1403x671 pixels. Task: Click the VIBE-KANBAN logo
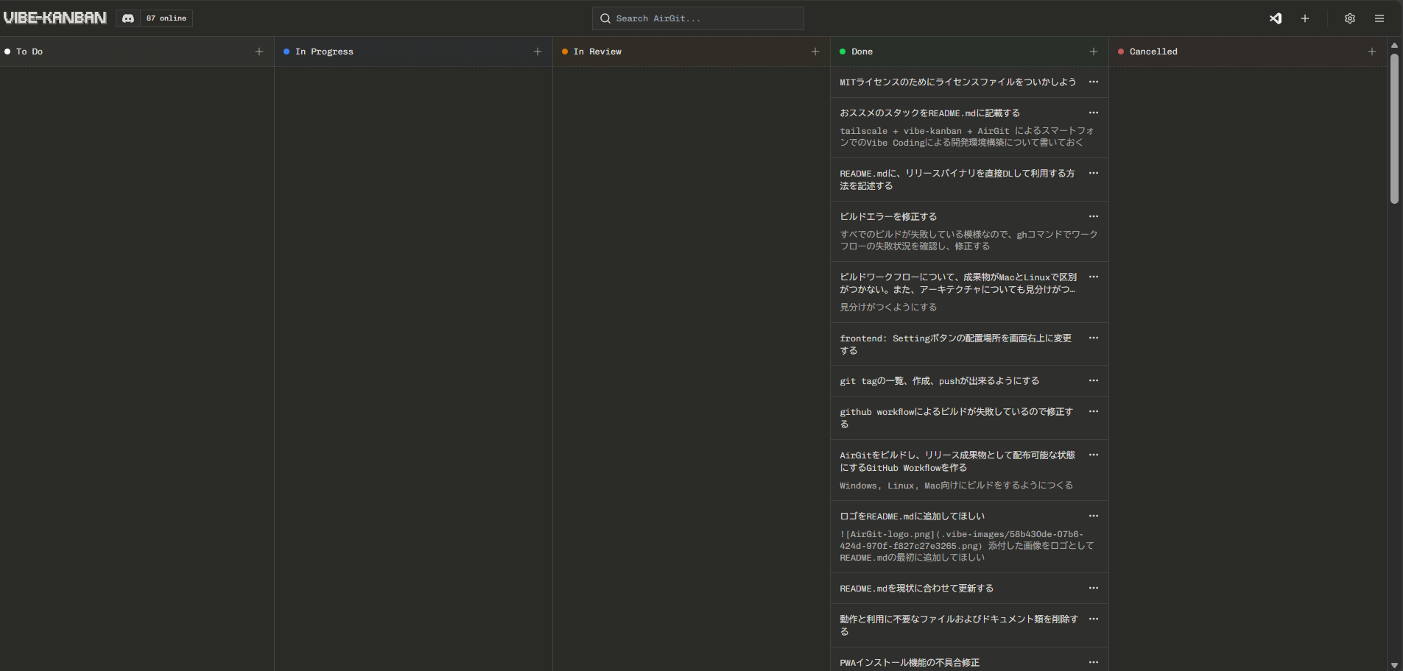[x=55, y=18]
